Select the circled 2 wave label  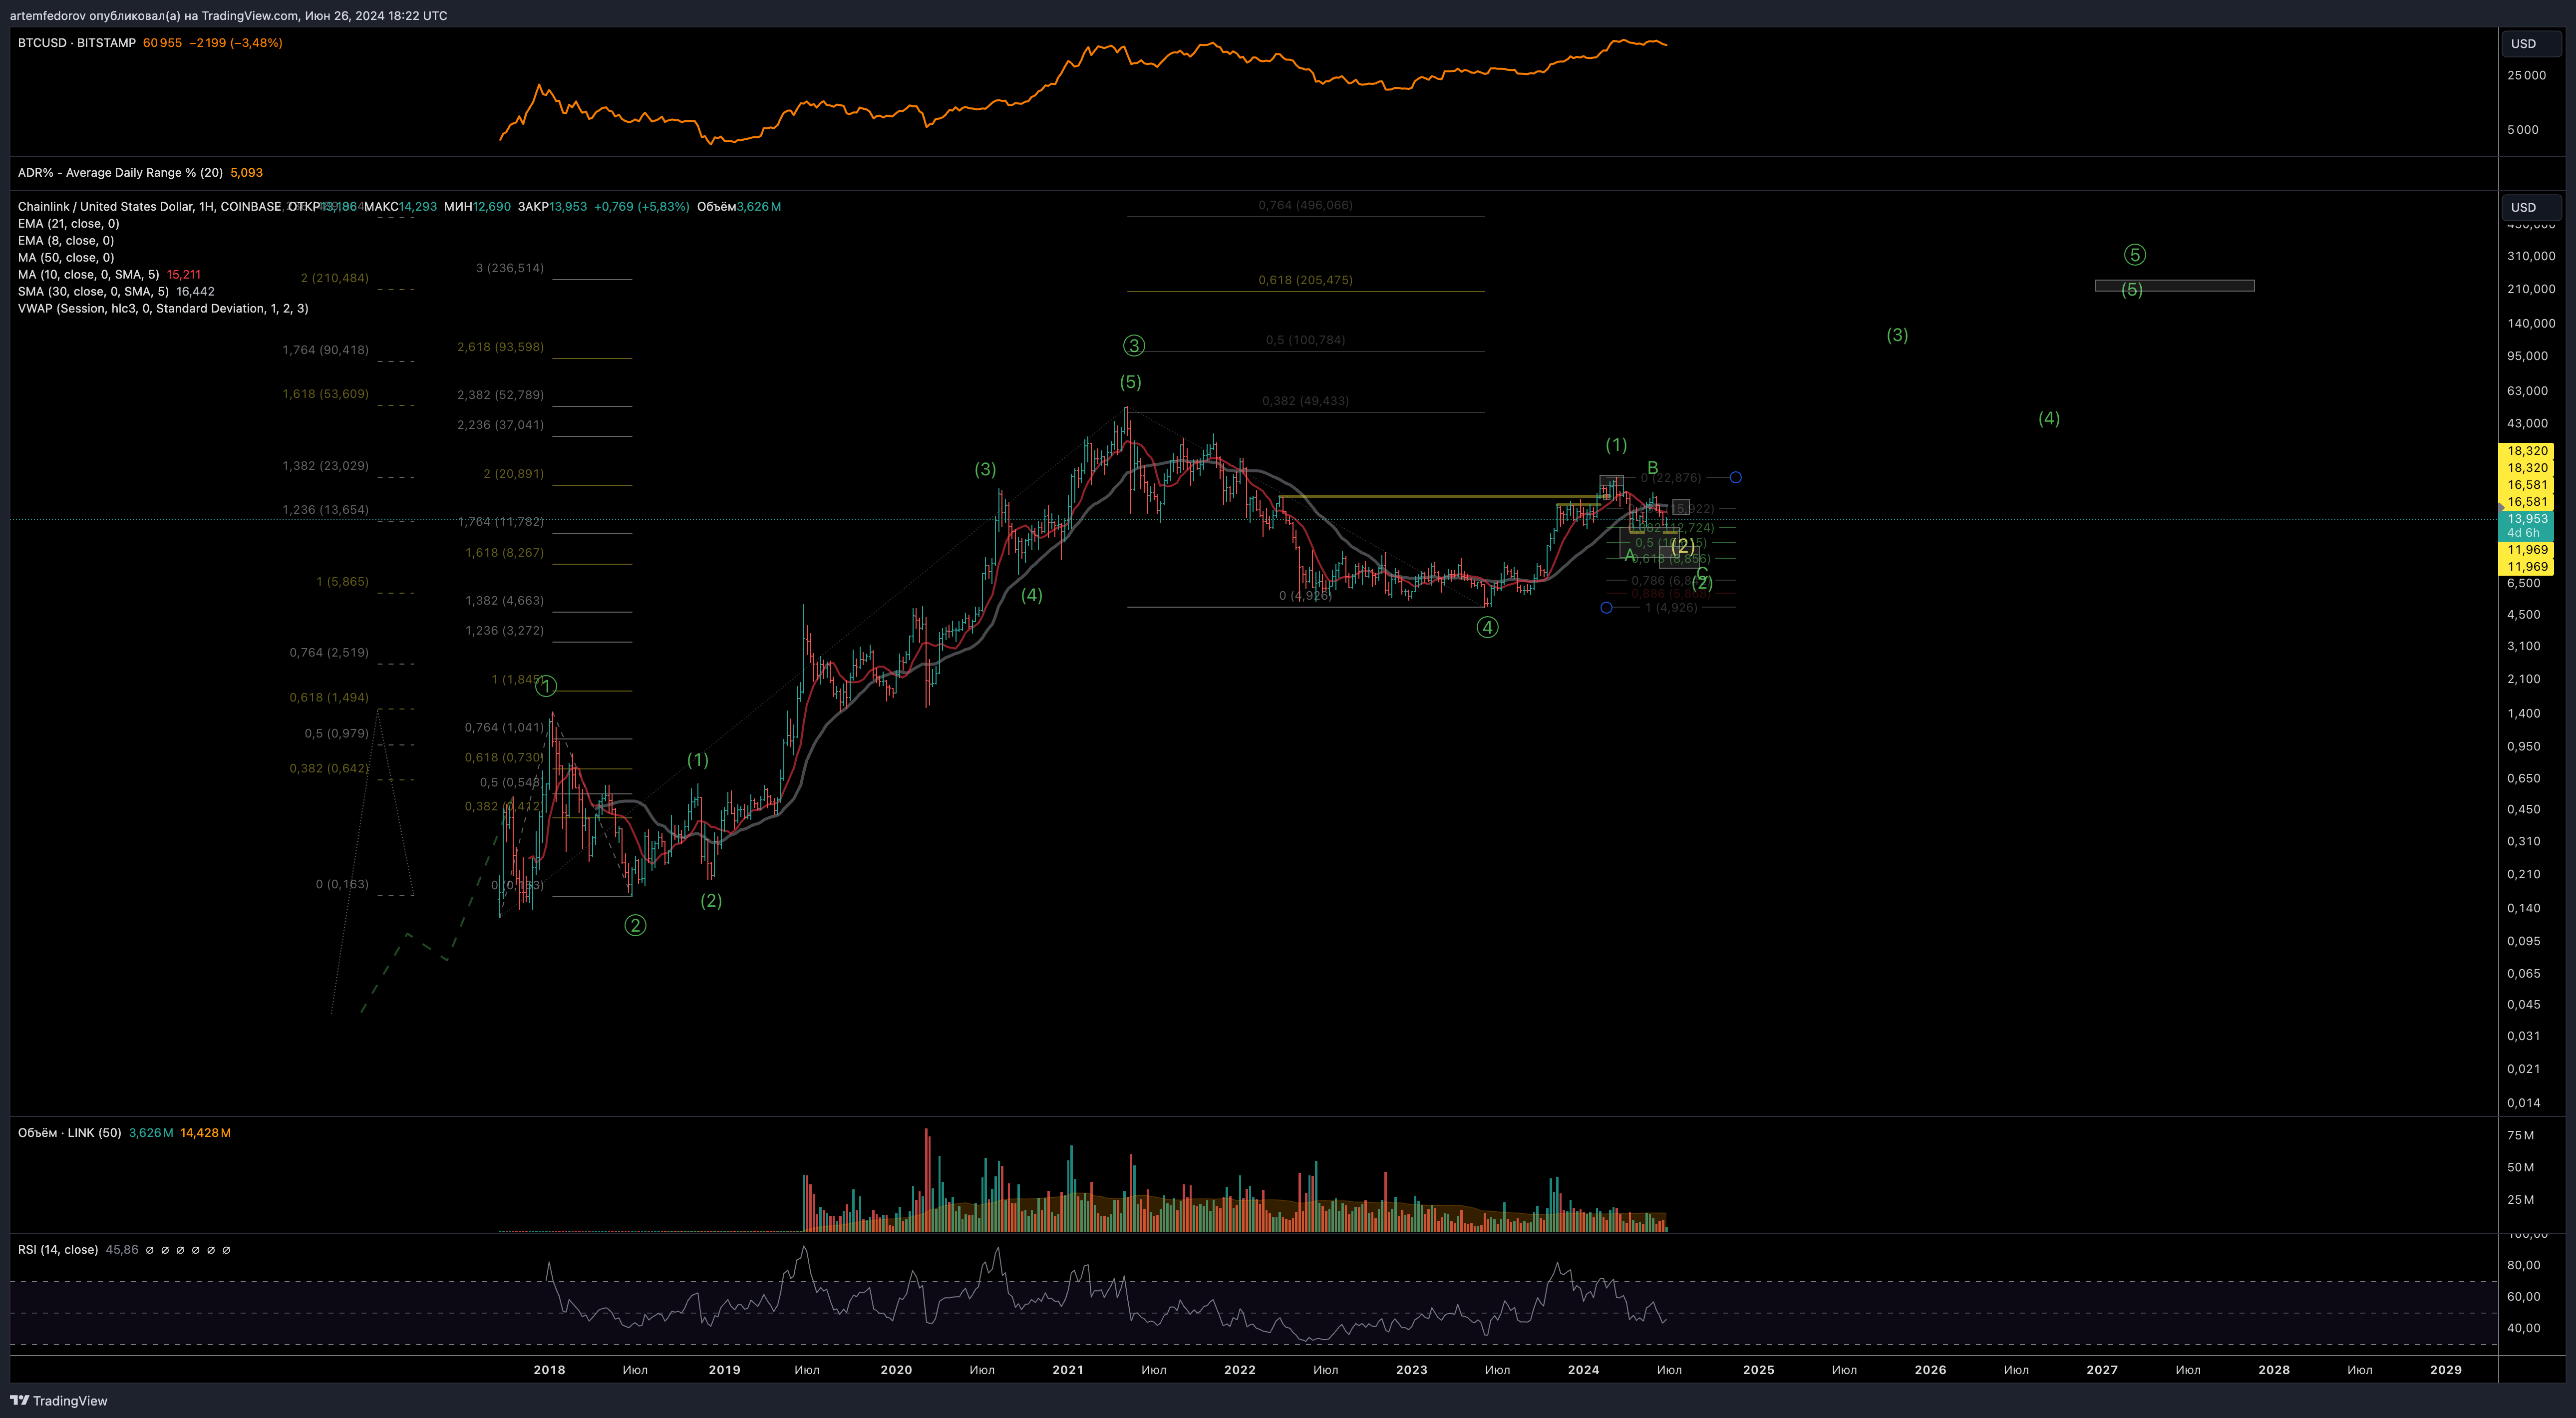tap(635, 925)
